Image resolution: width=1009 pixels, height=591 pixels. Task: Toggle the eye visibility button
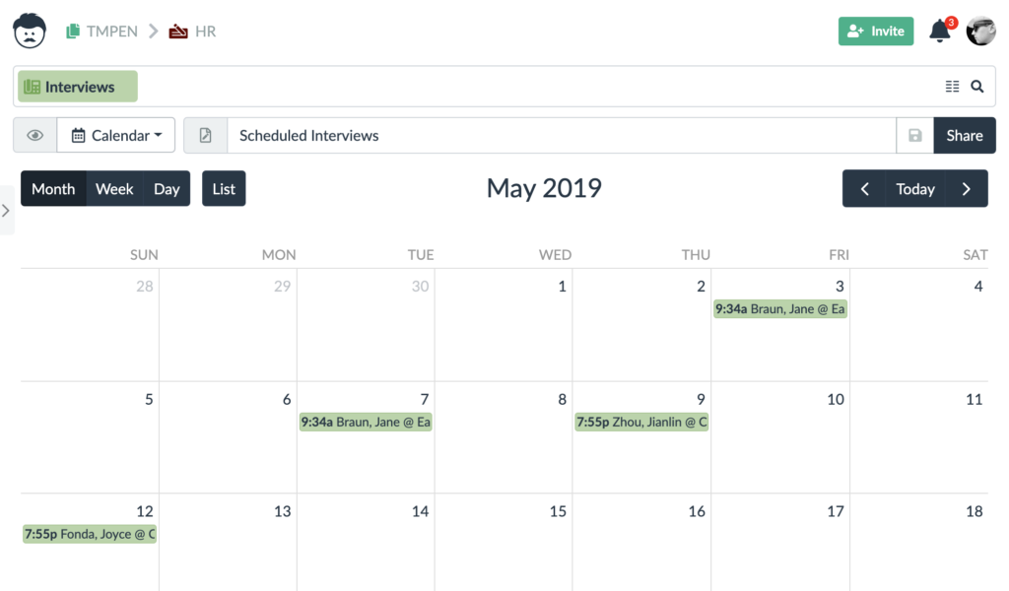pyautogui.click(x=34, y=136)
